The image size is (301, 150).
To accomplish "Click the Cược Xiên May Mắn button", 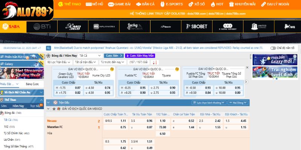I will (140, 55).
